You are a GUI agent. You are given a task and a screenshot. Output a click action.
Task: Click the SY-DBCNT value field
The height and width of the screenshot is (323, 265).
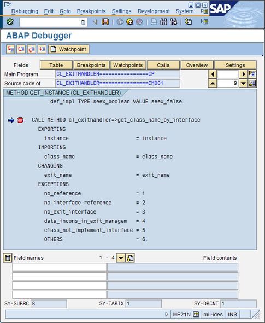(x=238, y=304)
